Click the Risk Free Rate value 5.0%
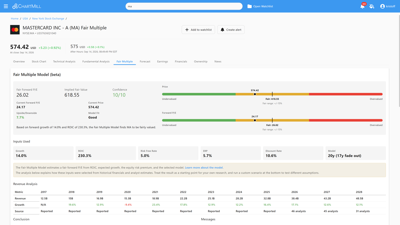 pos(145,156)
